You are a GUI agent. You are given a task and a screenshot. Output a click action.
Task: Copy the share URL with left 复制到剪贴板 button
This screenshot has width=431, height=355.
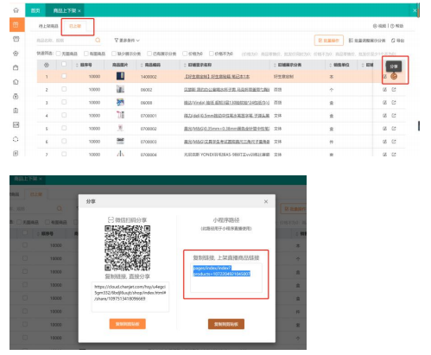coord(128,324)
